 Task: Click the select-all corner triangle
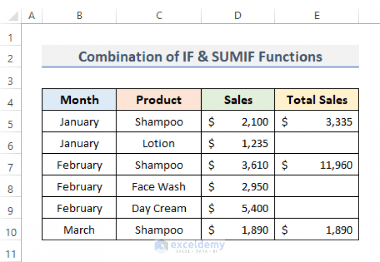13,16
